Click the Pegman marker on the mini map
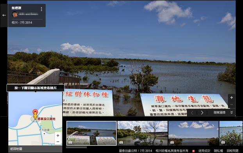243x153 pixels. pos(35,115)
